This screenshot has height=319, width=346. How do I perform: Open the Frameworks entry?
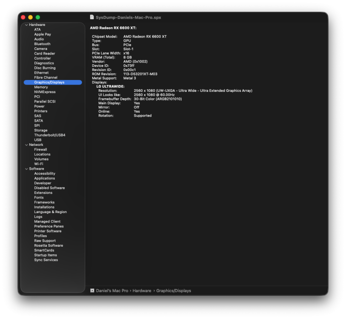(x=44, y=202)
